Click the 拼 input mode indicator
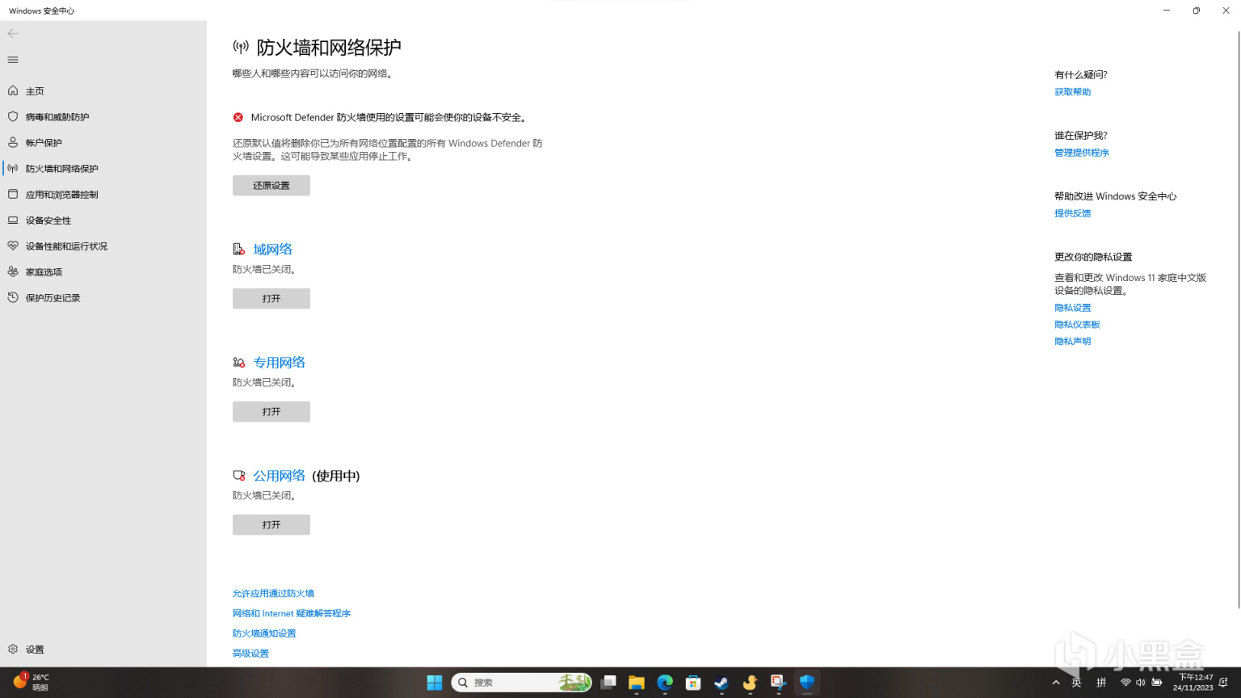 pyautogui.click(x=1101, y=683)
